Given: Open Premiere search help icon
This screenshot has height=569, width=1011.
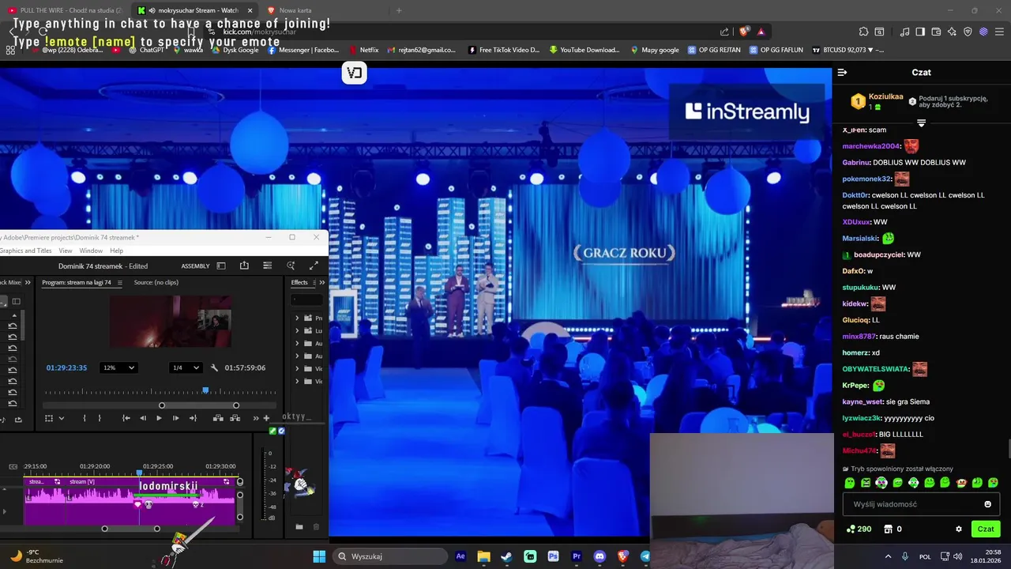Looking at the screenshot, I should coord(291,266).
